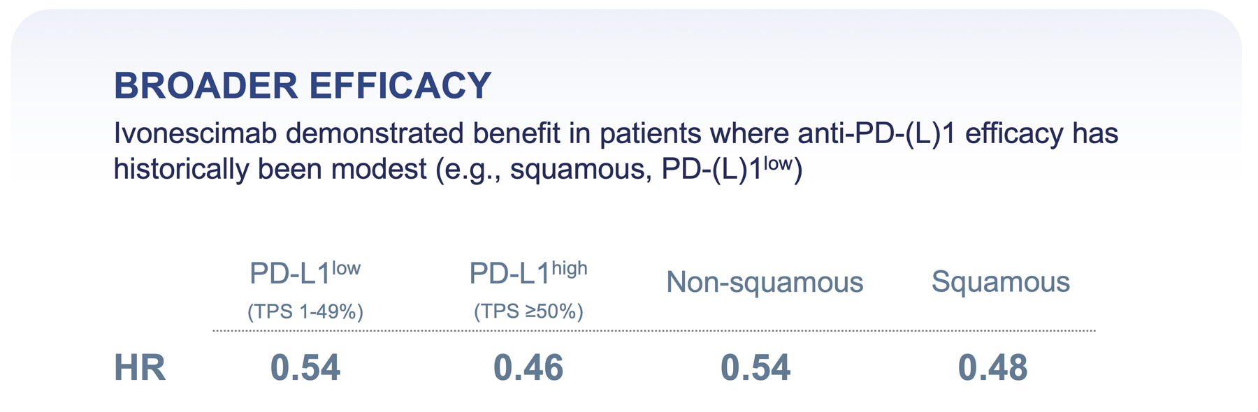This screenshot has width=1258, height=412.
Task: Select the Squamous column header
Action: (x=1000, y=282)
